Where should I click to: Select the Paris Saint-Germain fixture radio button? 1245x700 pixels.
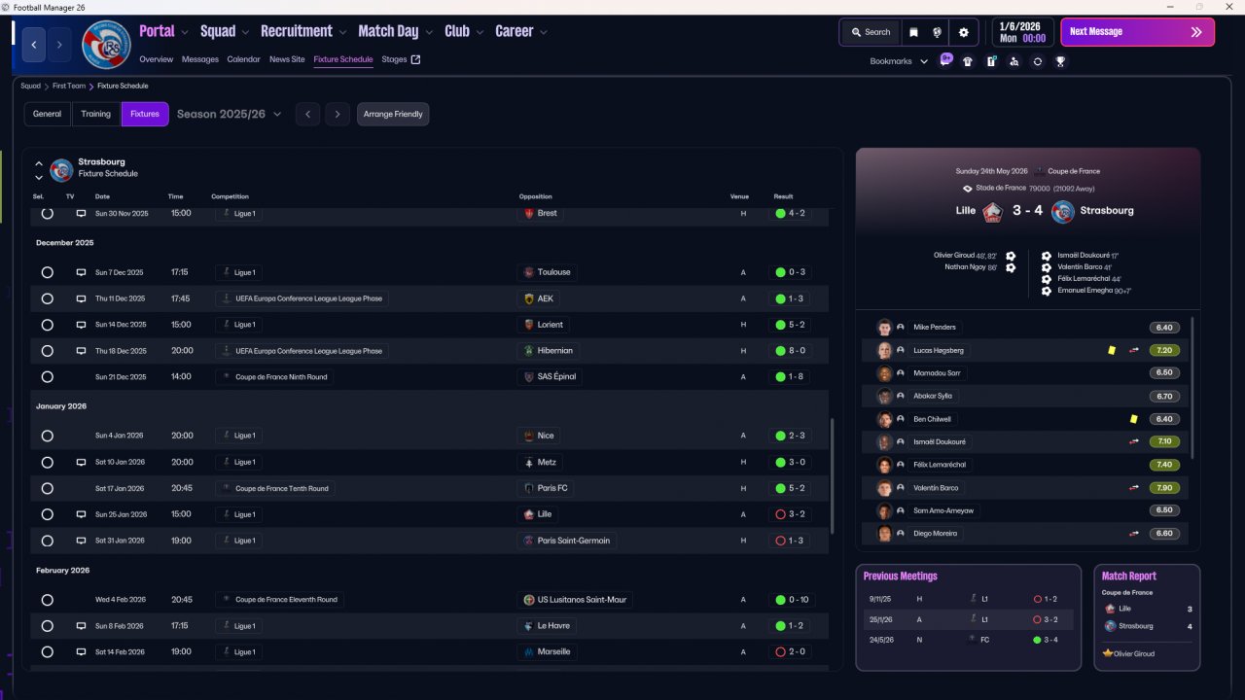point(47,541)
